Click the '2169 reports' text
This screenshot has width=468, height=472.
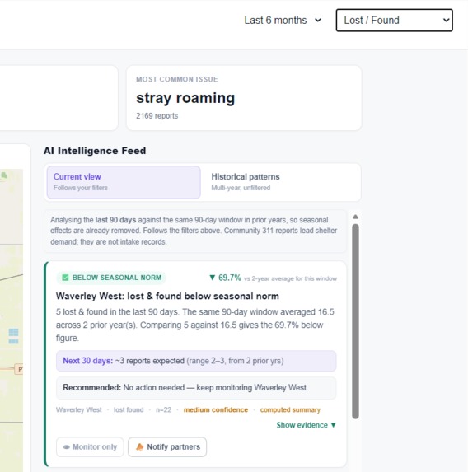[157, 116]
